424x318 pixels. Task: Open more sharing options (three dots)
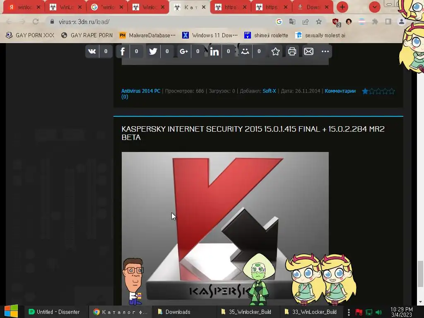coord(325,51)
